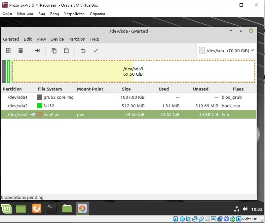
Task: Open the View menu in GParted
Action: coord(41,39)
